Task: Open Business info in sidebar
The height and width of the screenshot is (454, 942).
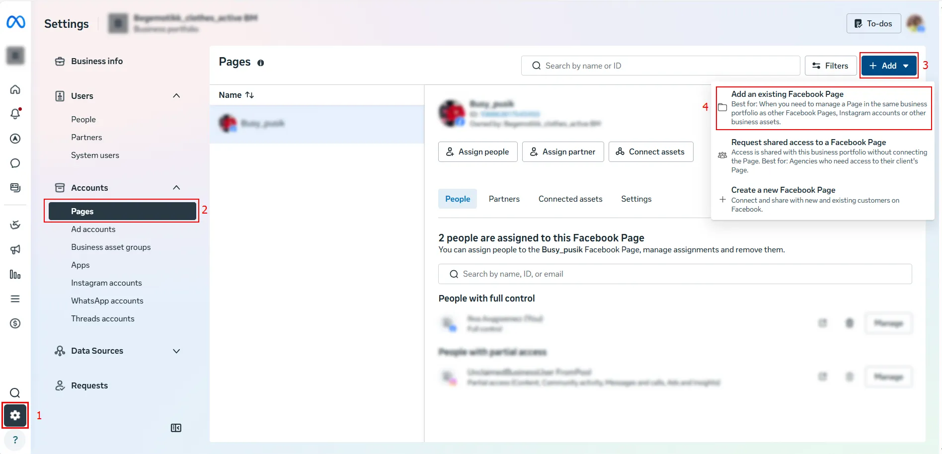Action: [97, 61]
